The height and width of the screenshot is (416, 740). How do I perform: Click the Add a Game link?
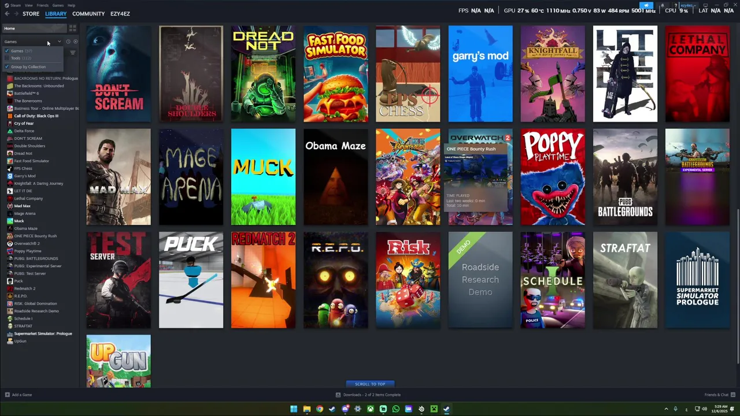click(x=22, y=395)
